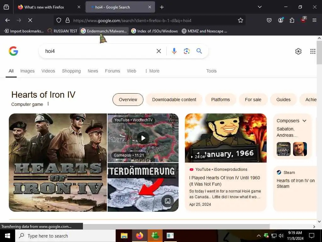Open more options for Hearts of Iron IV

[x=48, y=104]
